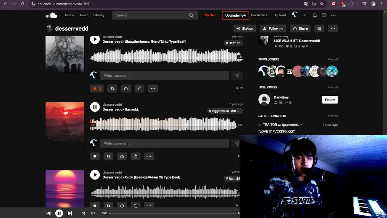Screen dimensions: 387x218
Task: Like the Glow track
Action: [x=95, y=206]
